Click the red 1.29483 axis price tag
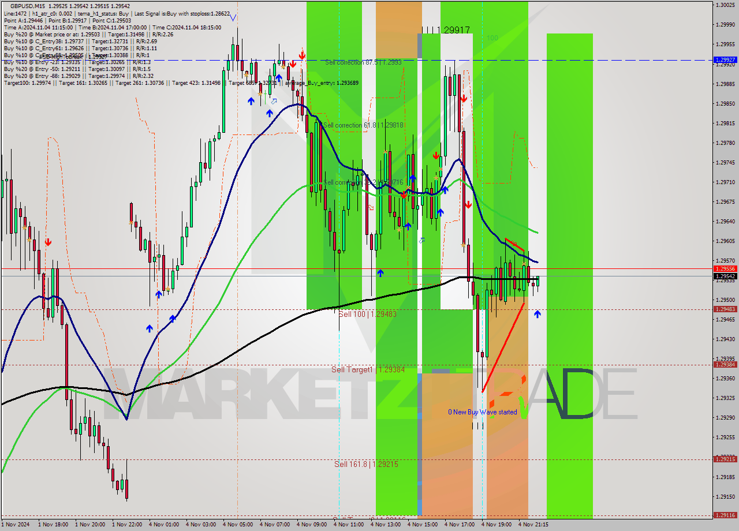739x531 pixels. 725,309
